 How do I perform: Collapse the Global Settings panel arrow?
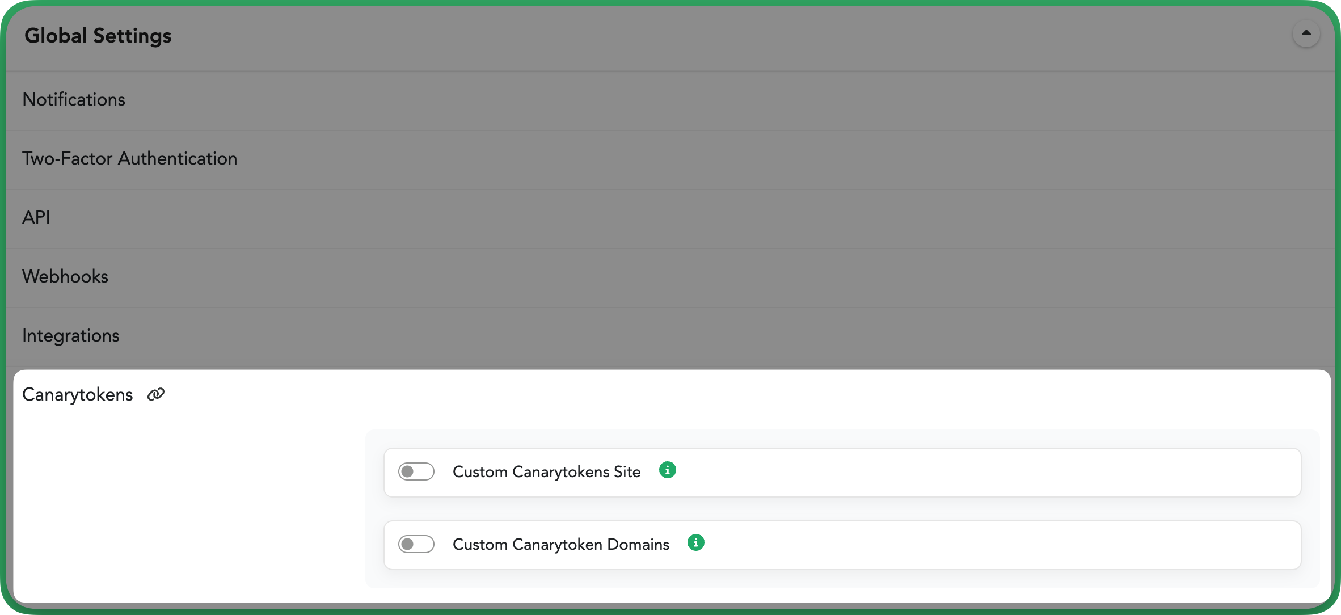[x=1306, y=33]
